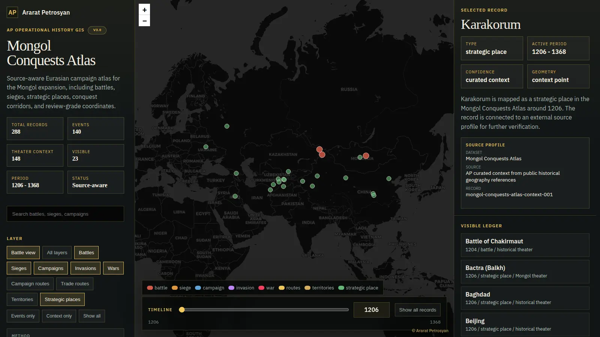Viewport: 600px width, 337px height.
Task: Click the Visible 23 card
Action: 96,155
